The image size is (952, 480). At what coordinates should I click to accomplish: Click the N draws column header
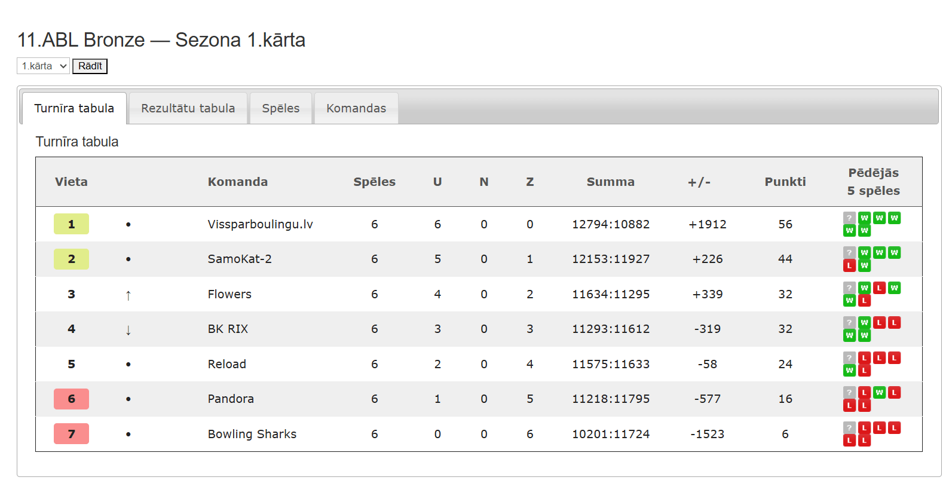coord(484,182)
